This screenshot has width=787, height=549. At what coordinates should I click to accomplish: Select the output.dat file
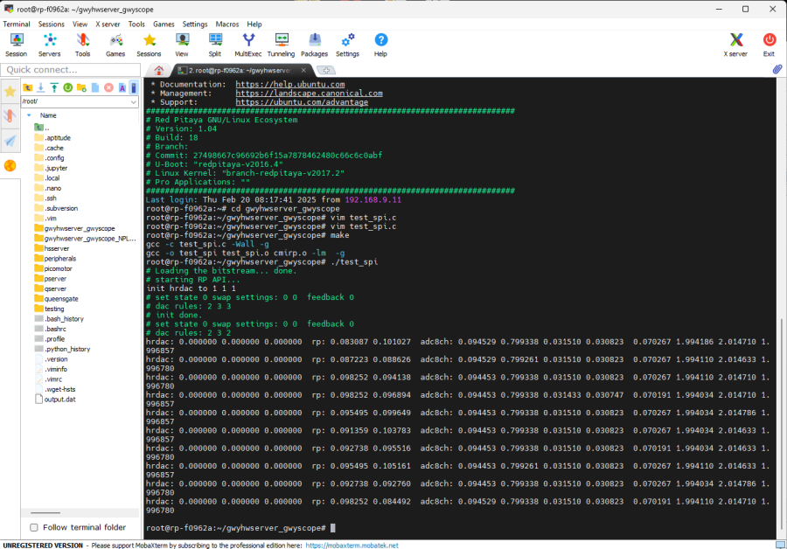tap(61, 400)
